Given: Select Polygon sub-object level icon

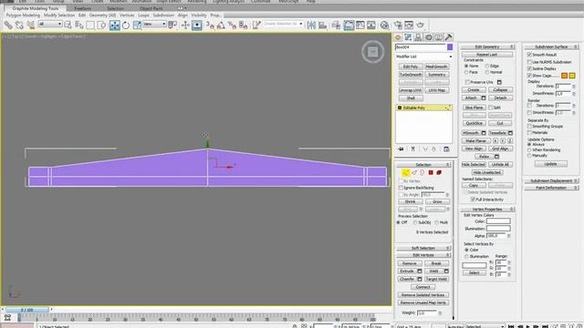Looking at the screenshot, I should point(431,172).
